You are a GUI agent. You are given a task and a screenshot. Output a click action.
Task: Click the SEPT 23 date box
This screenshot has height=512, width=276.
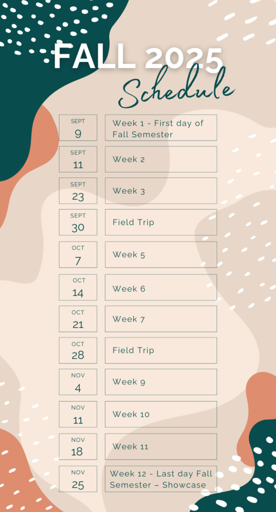[78, 190]
